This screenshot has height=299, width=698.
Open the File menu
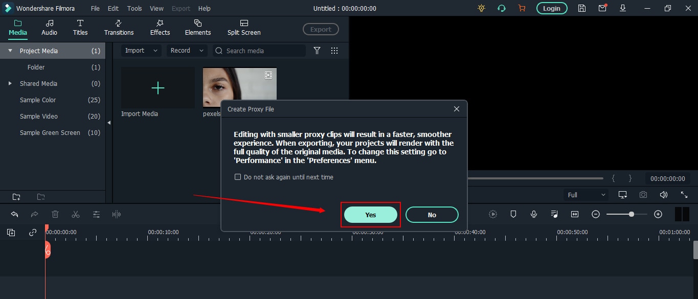coord(96,9)
